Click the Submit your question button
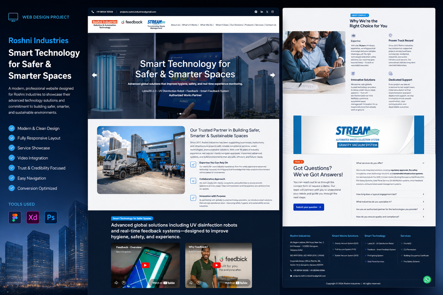Image resolution: width=443 pixels, height=295 pixels. point(309,207)
